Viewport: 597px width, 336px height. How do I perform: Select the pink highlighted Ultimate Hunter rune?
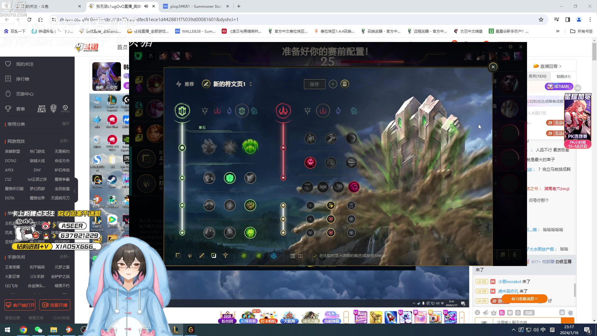click(354, 187)
